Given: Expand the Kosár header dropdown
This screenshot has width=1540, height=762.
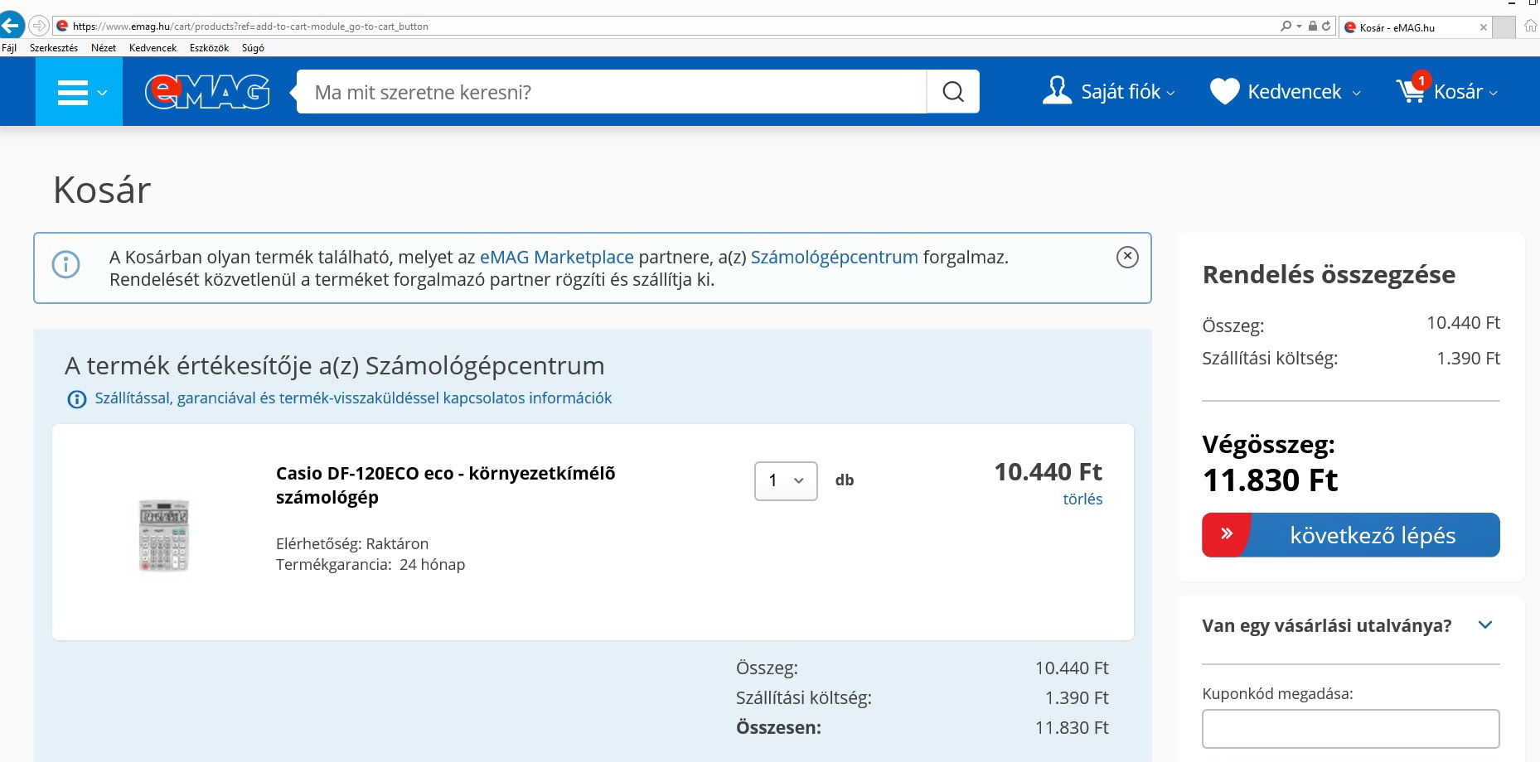Looking at the screenshot, I should coord(1493,94).
